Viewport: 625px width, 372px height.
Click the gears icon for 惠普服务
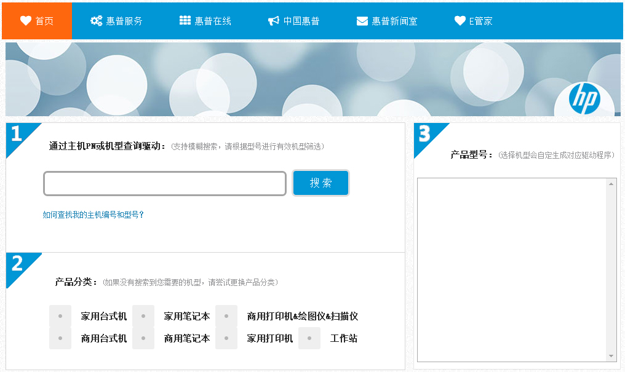click(x=96, y=21)
